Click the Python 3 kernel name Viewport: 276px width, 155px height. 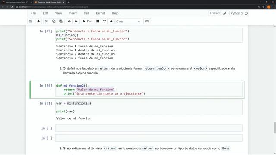click(x=237, y=13)
